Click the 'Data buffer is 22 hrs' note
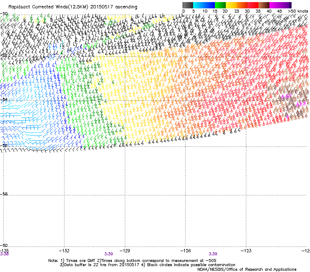Viewport: 310px width, 272px height. [x=147, y=265]
